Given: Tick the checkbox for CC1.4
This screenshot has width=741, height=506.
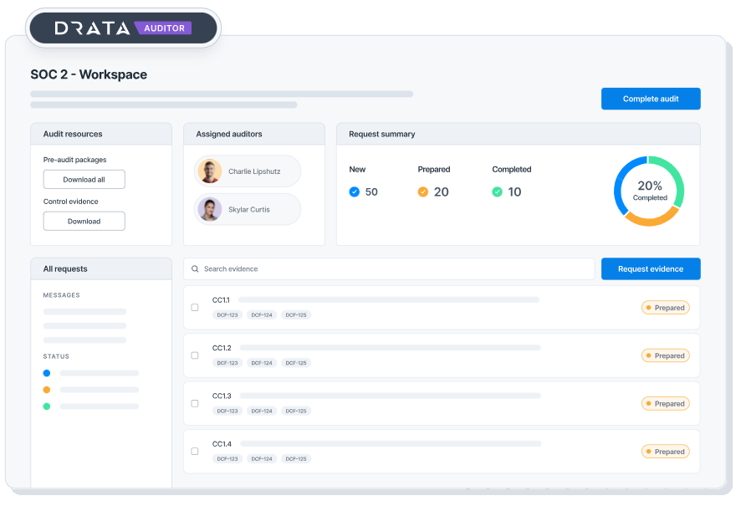Looking at the screenshot, I should coord(195,452).
